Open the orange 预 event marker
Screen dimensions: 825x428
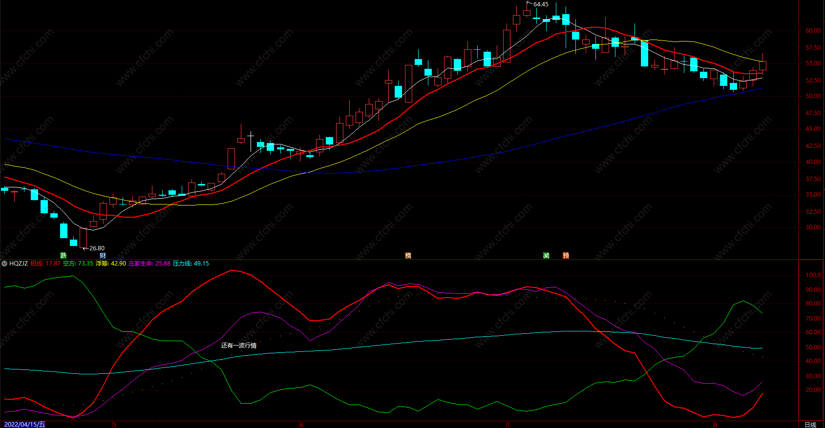click(566, 256)
